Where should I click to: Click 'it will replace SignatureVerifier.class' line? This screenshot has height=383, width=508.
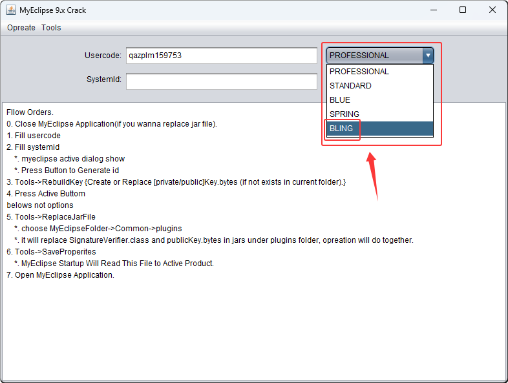point(214,240)
